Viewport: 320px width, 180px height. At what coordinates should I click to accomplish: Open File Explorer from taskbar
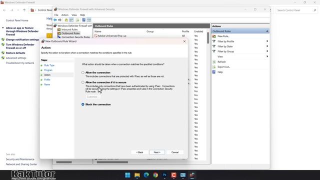137,175
